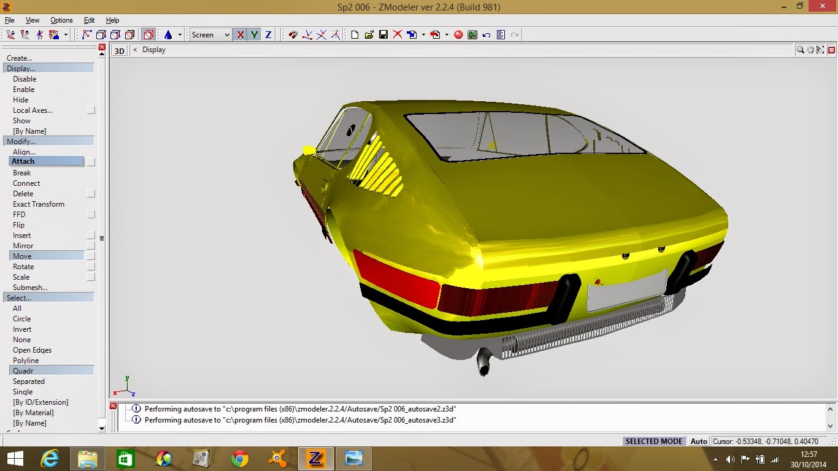Viewport: 838px width, 471px height.
Task: Click the Save file toolbar icon
Action: (383, 35)
